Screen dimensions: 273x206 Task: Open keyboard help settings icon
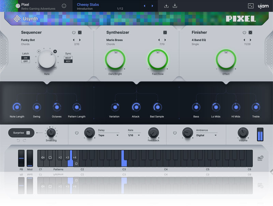[260, 158]
